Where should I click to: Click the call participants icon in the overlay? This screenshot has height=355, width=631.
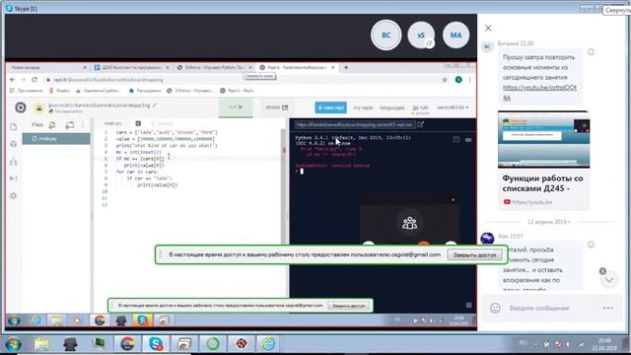[409, 223]
